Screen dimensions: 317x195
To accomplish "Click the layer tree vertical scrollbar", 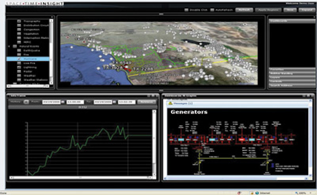I will [52, 51].
